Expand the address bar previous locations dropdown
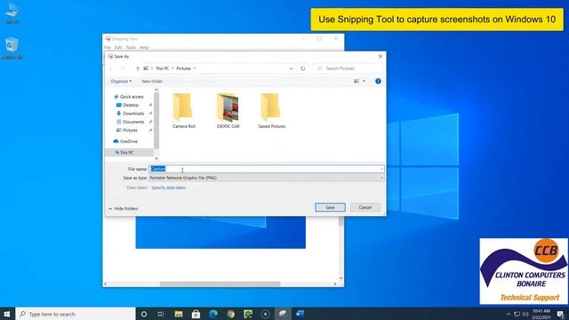 coord(291,68)
